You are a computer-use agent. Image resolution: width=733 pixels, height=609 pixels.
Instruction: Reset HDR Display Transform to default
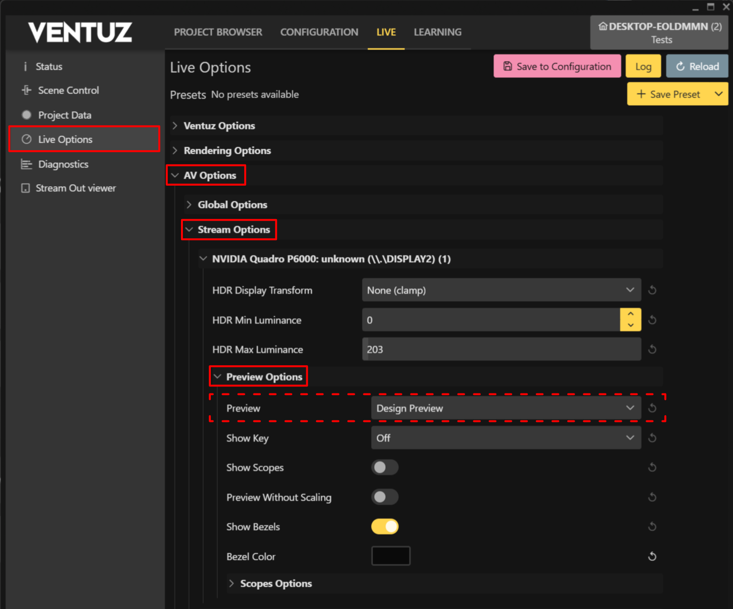pyautogui.click(x=652, y=290)
